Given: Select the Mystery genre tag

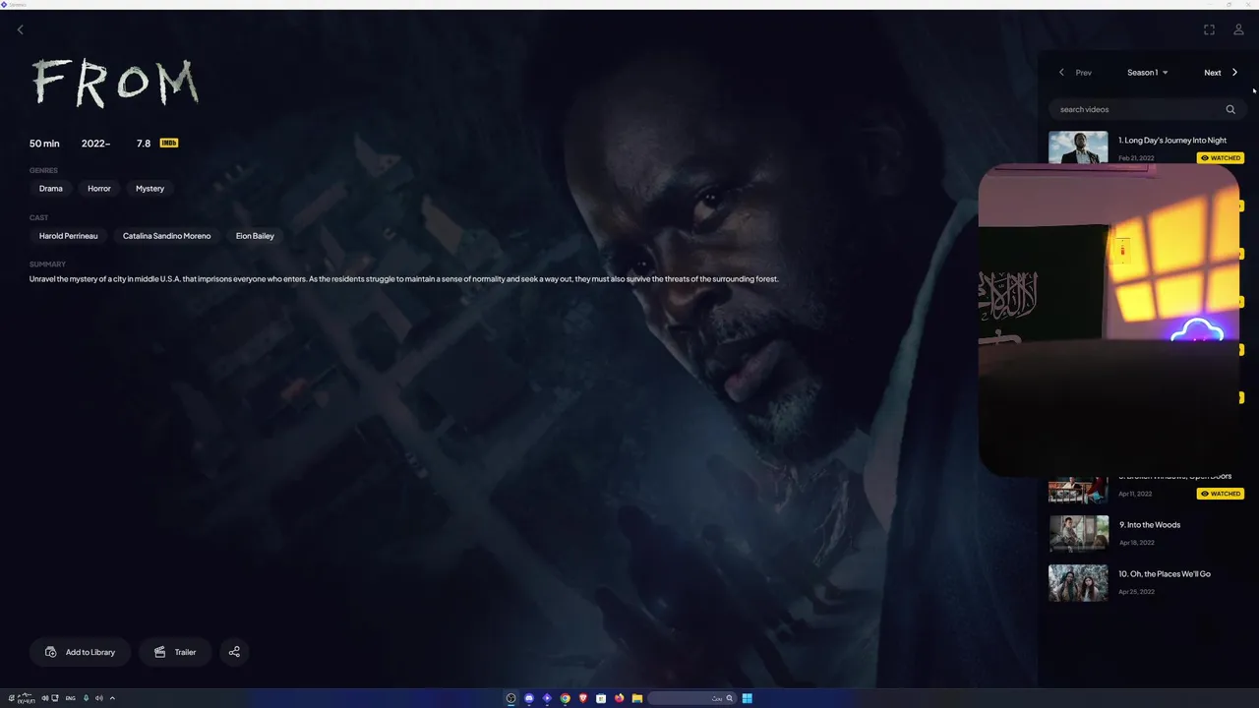Looking at the screenshot, I should [x=150, y=188].
